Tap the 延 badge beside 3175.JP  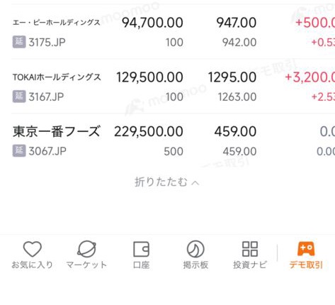click(x=19, y=42)
